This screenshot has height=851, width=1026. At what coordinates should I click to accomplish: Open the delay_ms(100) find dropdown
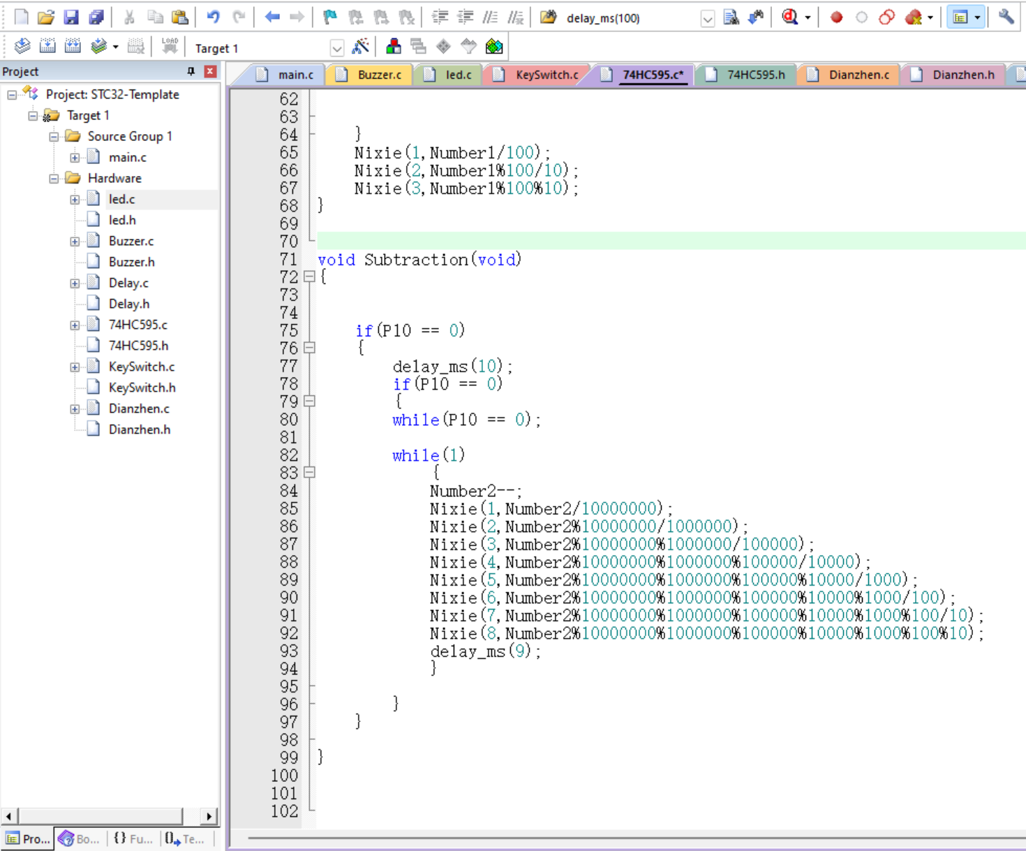pos(707,19)
